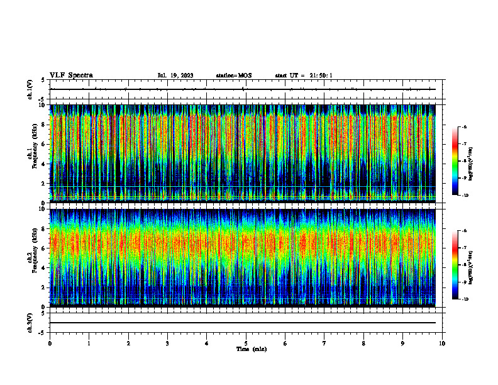Click the ch.2 spectrogram color scale bar
This screenshot has width=498, height=385.
455,265
